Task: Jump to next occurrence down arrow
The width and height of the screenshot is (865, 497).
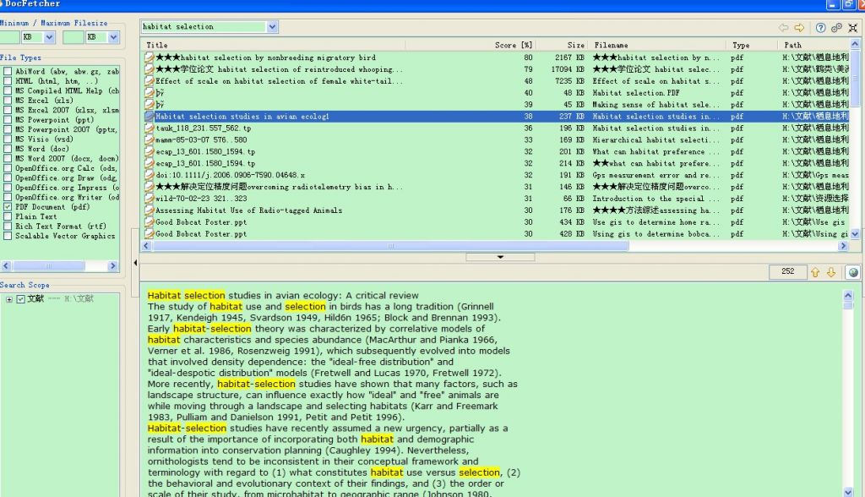Action: click(x=830, y=272)
